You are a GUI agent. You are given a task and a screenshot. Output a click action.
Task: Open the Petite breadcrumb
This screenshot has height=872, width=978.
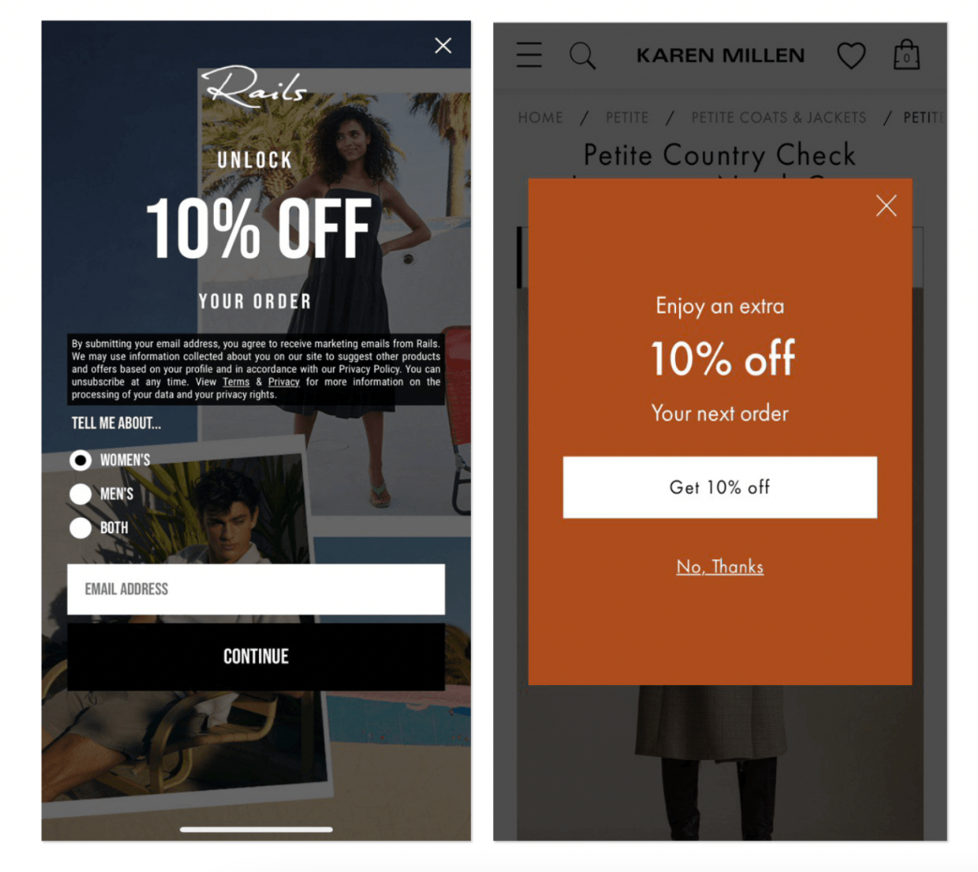(x=627, y=118)
